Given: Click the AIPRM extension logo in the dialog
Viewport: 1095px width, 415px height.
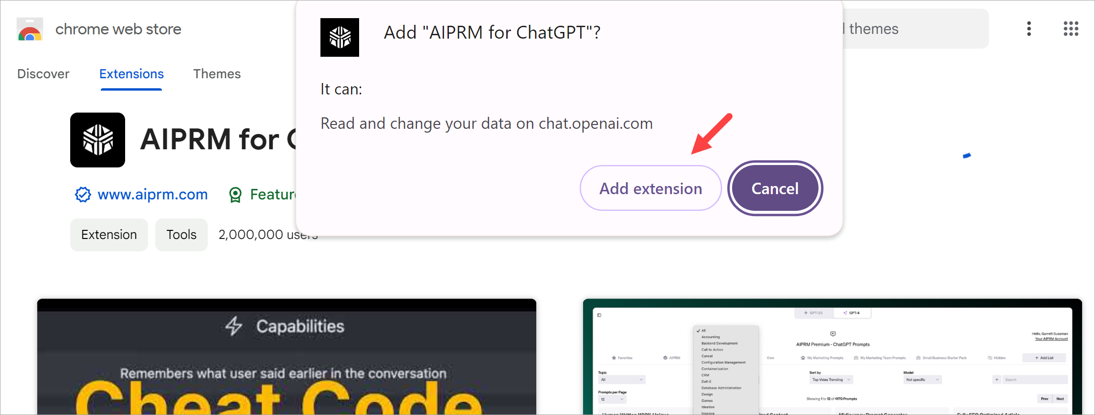Looking at the screenshot, I should coord(340,38).
